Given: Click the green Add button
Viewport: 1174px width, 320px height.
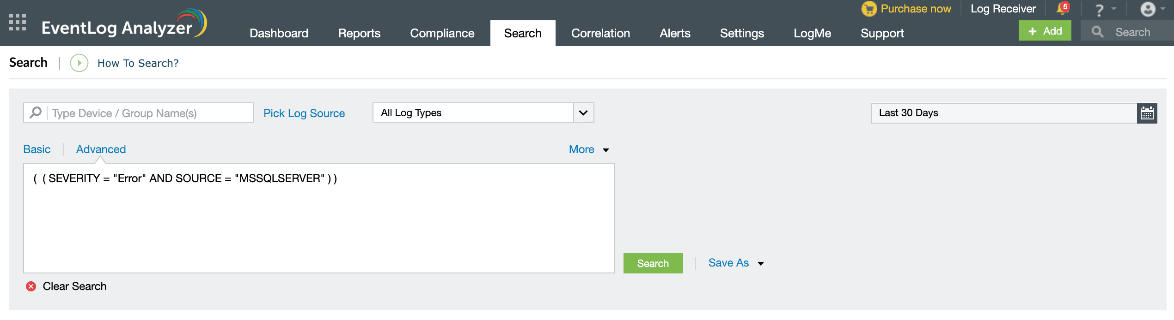Looking at the screenshot, I should (1045, 31).
